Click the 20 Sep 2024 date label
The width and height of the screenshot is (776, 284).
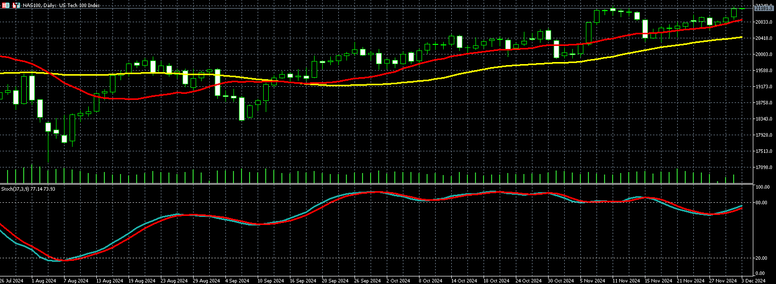pyautogui.click(x=335, y=280)
